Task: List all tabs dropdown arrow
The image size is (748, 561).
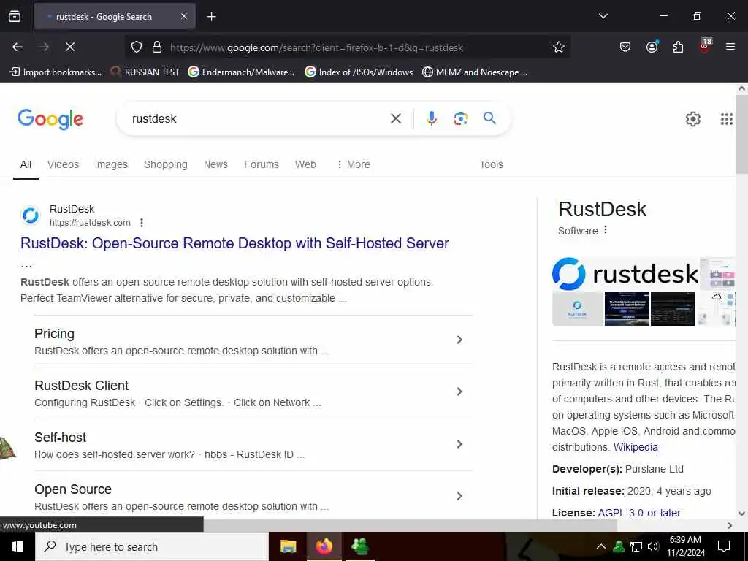Action: [603, 16]
